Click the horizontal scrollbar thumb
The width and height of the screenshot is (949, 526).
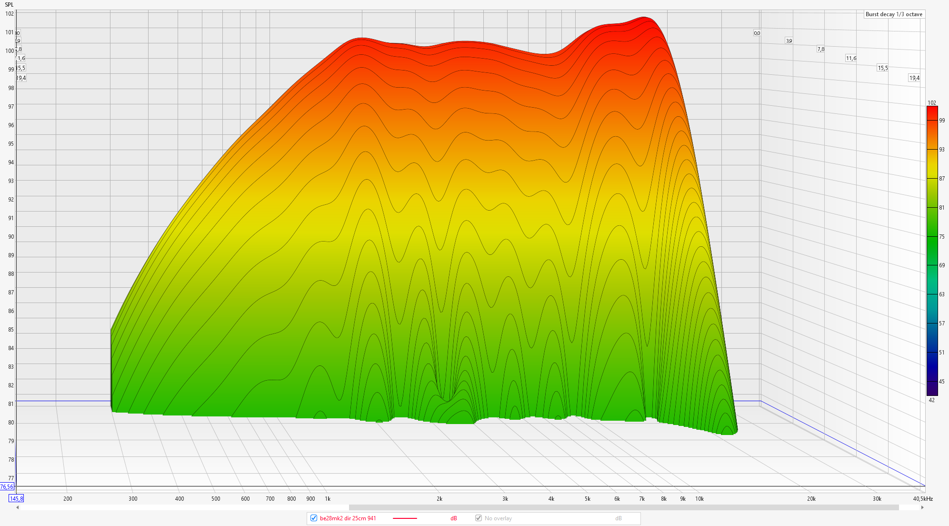coord(624,507)
